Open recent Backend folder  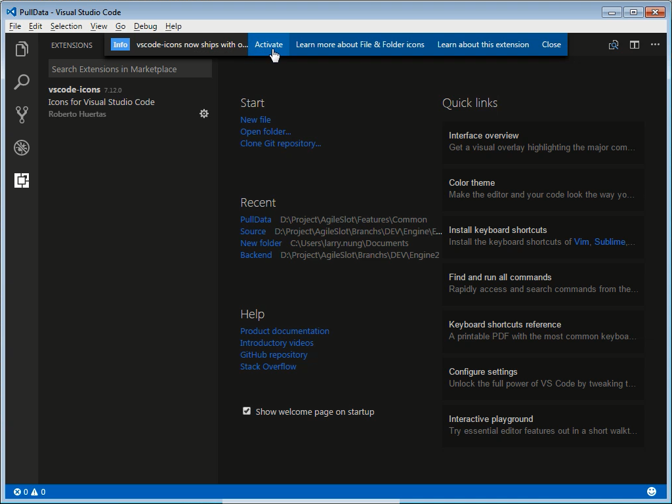tap(256, 255)
